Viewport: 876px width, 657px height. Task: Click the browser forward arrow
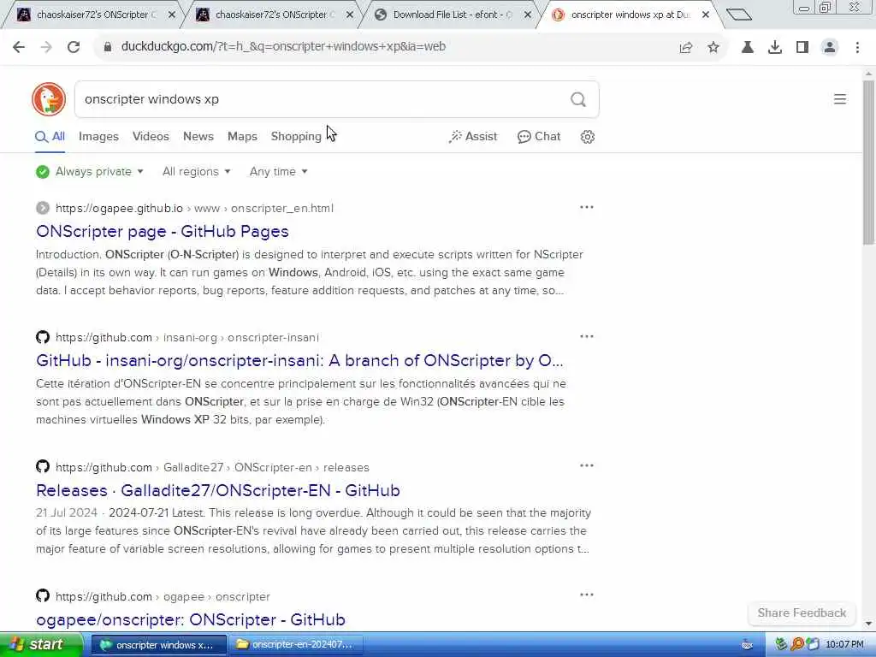coord(46,47)
